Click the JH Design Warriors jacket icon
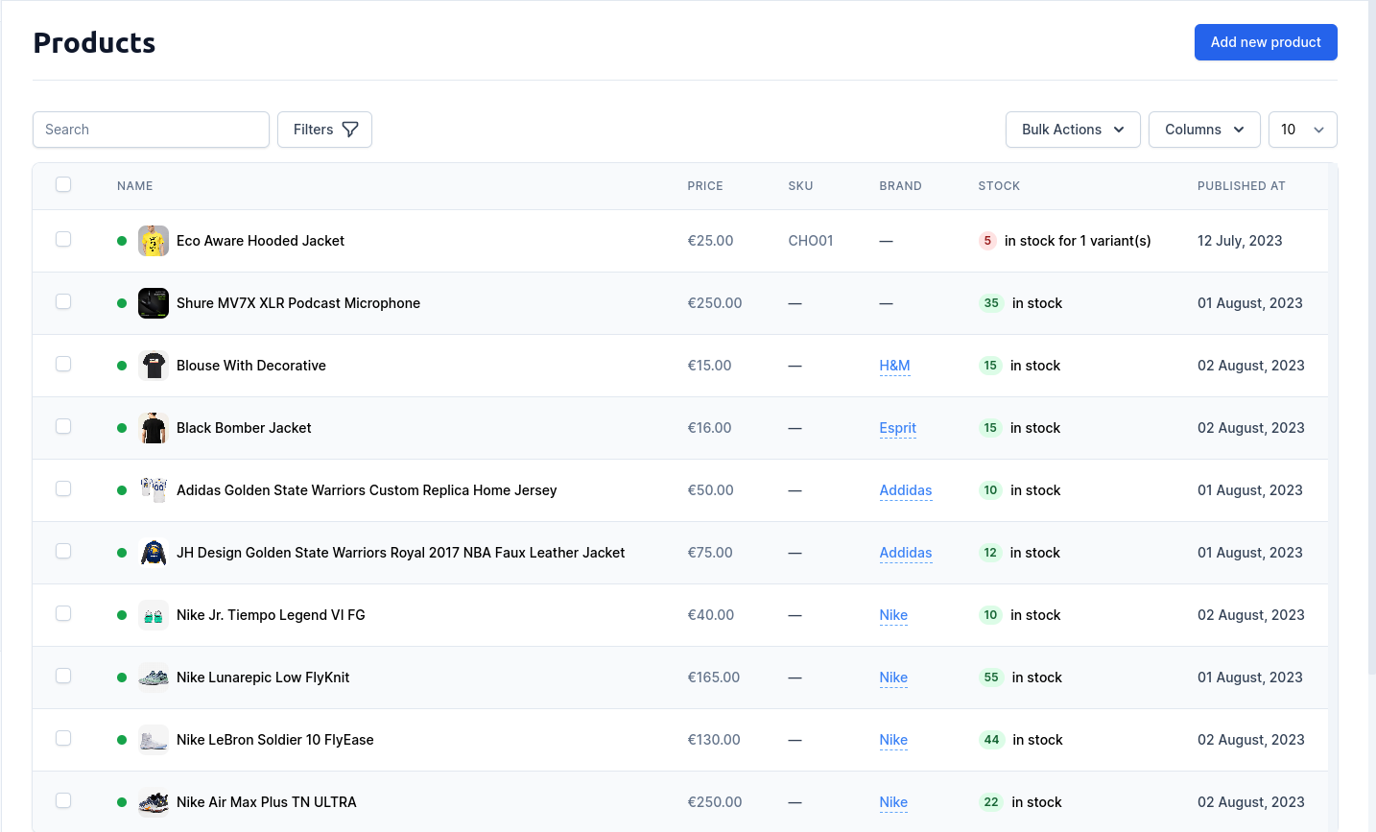Image resolution: width=1376 pixels, height=832 pixels. (x=154, y=553)
